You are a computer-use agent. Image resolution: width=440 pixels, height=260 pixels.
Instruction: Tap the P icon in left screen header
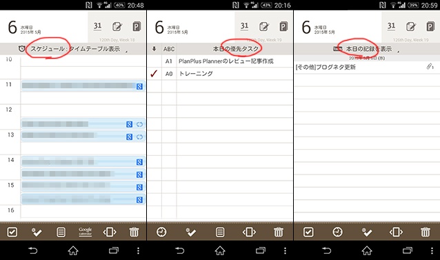(137, 26)
